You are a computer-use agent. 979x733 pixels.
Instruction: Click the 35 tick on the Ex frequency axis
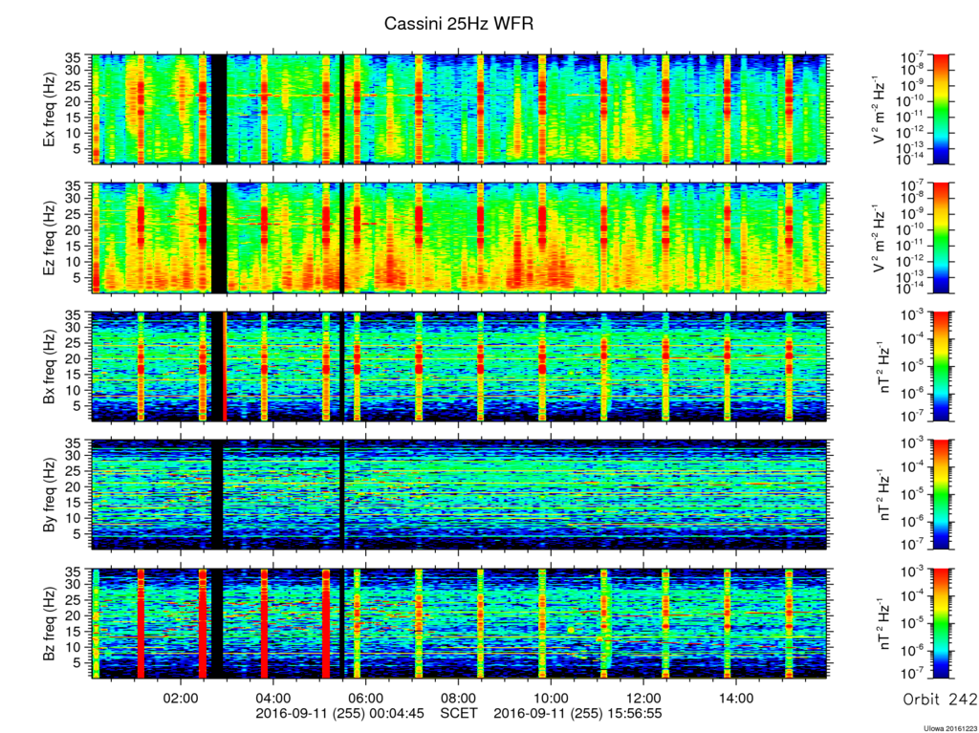(x=75, y=58)
